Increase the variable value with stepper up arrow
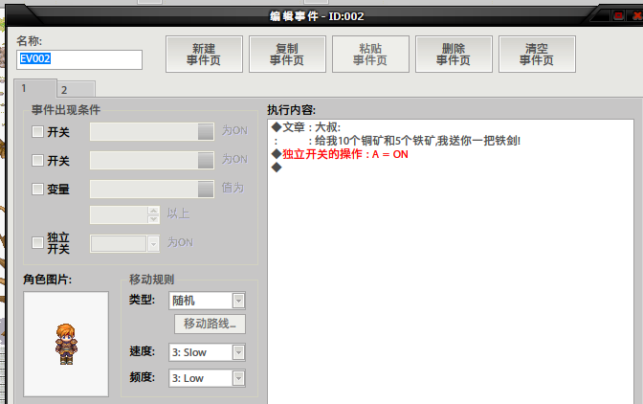Image resolution: width=643 pixels, height=404 pixels. 154,211
